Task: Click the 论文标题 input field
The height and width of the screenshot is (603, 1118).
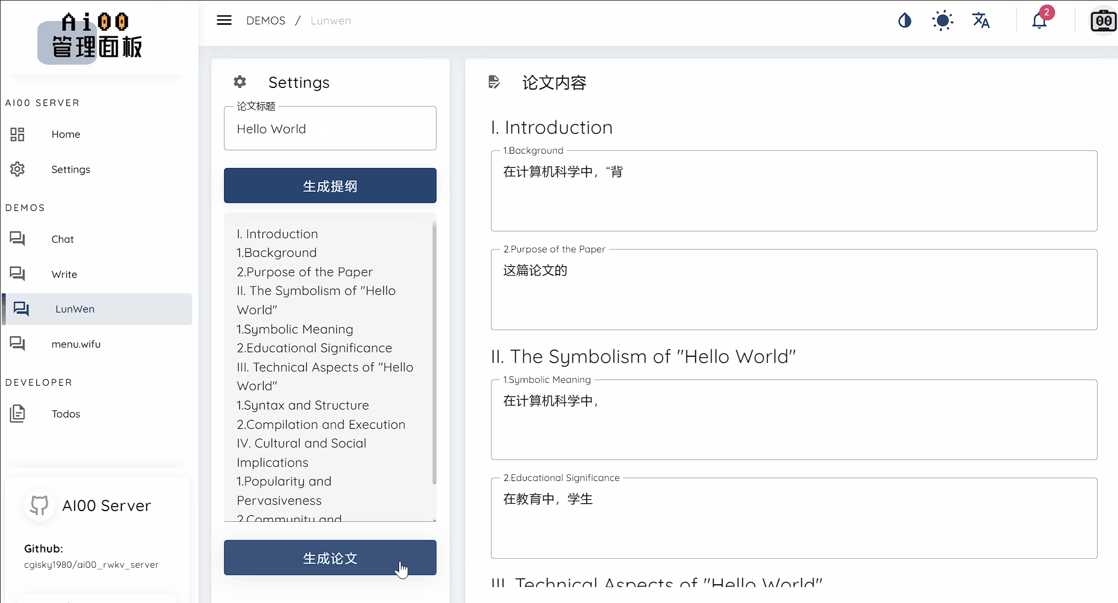Action: pos(330,129)
